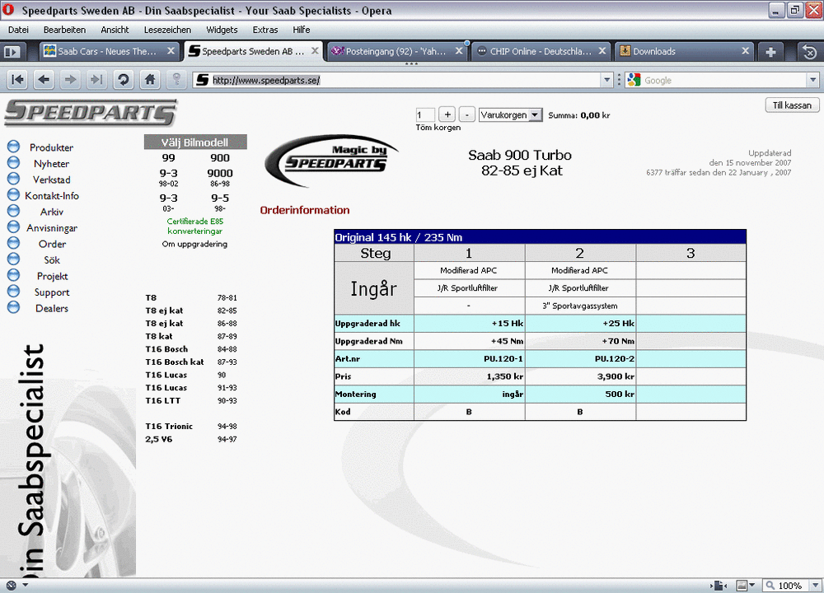Increase quantity with the + button
Viewport: 824px width, 593px height.
click(x=447, y=114)
